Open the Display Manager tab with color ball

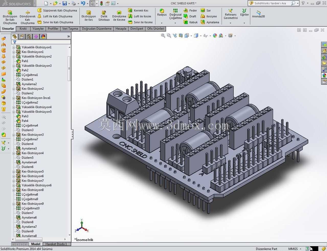click(x=43, y=37)
